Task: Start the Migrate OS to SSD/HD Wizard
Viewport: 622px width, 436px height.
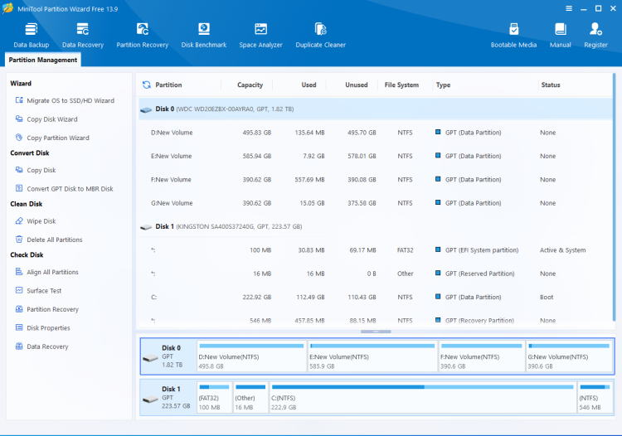Action: coord(65,100)
